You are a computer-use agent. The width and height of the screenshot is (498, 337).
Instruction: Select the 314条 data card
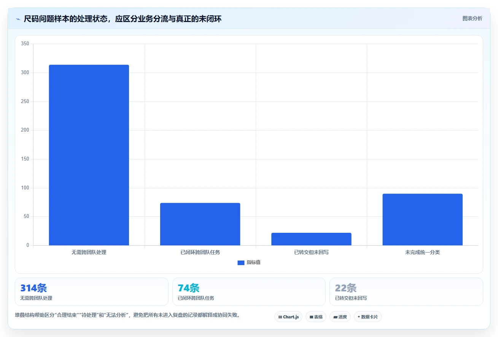point(92,292)
